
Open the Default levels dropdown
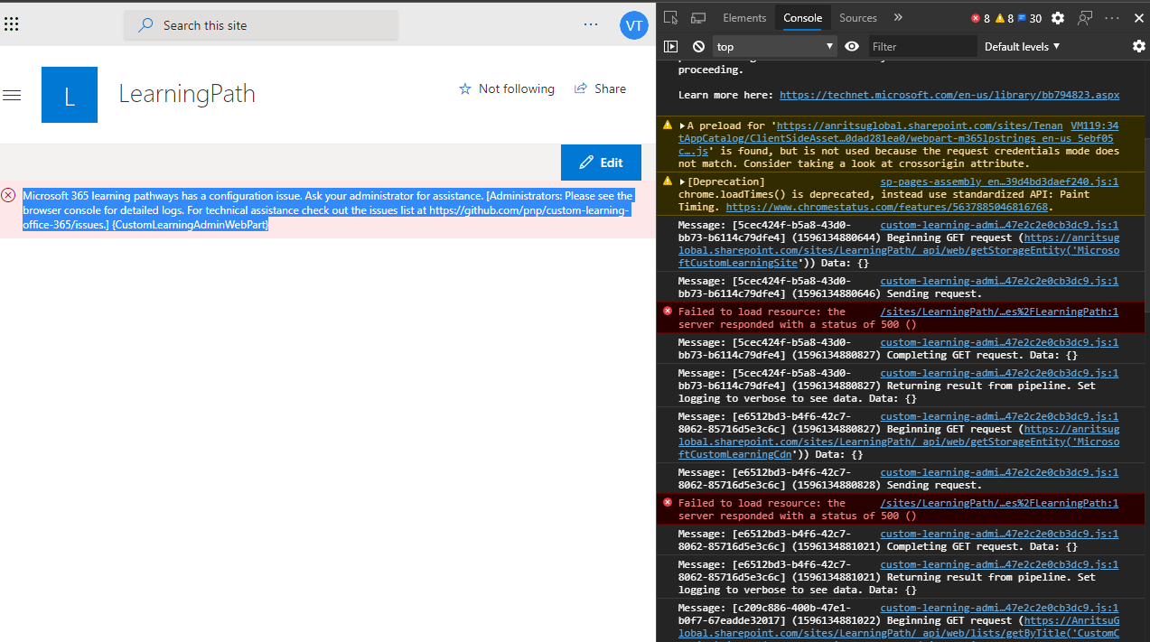tap(1022, 46)
